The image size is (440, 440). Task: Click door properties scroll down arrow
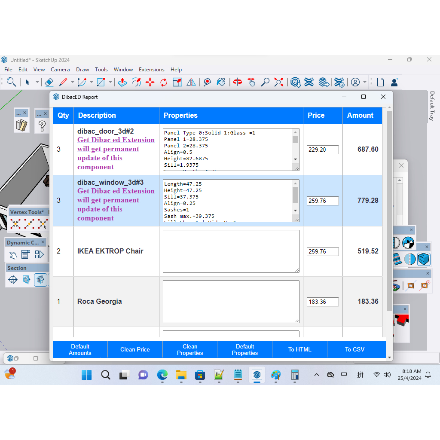pyautogui.click(x=296, y=159)
